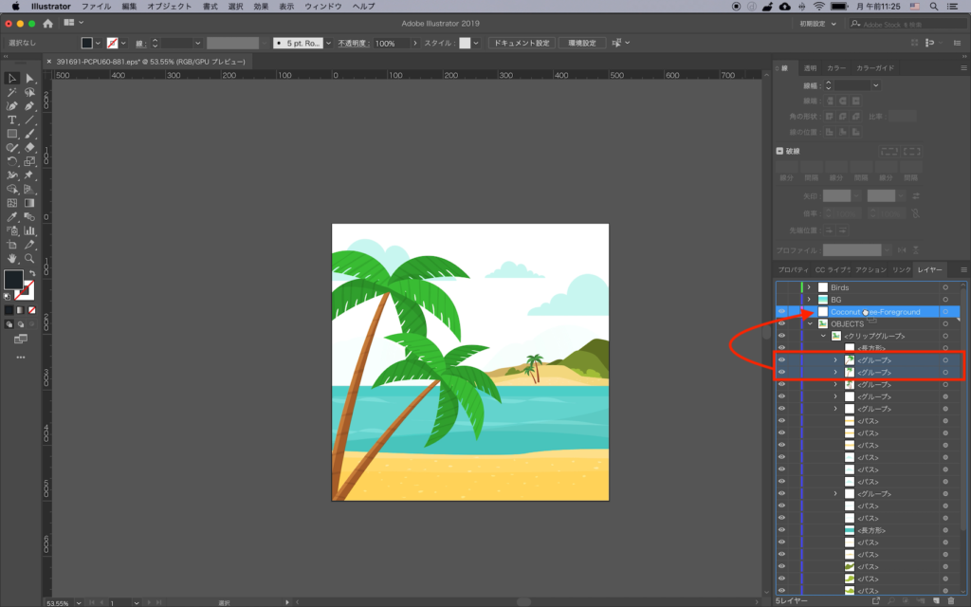Toggle visibility of the OBJECTS layer
The width and height of the screenshot is (971, 607).
[781, 324]
